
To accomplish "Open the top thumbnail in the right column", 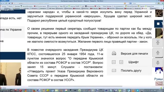I will click(159, 13).
